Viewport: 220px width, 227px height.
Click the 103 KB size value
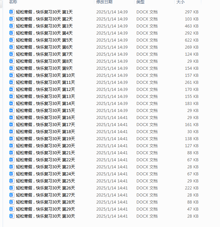click(x=192, y=19)
